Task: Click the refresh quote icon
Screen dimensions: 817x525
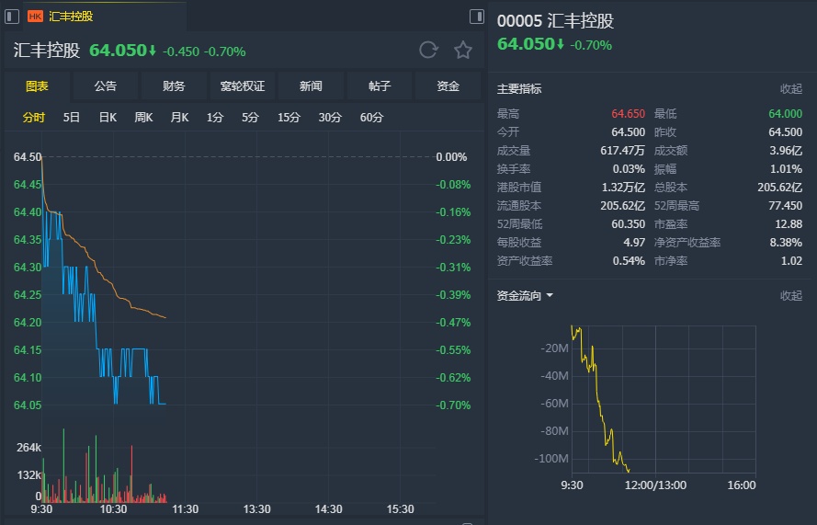Action: pyautogui.click(x=428, y=50)
